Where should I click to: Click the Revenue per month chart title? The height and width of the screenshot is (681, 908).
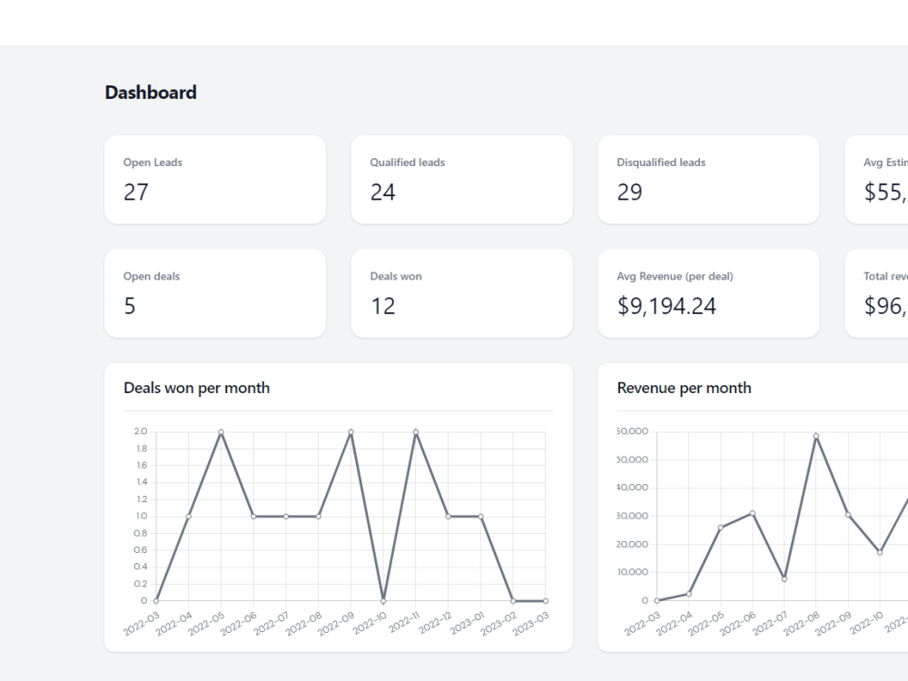click(684, 388)
